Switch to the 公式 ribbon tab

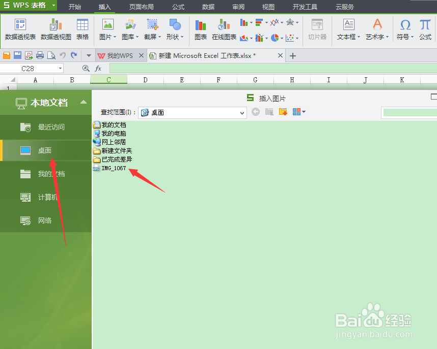pyautogui.click(x=178, y=7)
